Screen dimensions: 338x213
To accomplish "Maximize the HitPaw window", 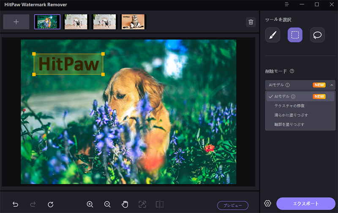I will [x=316, y=4].
